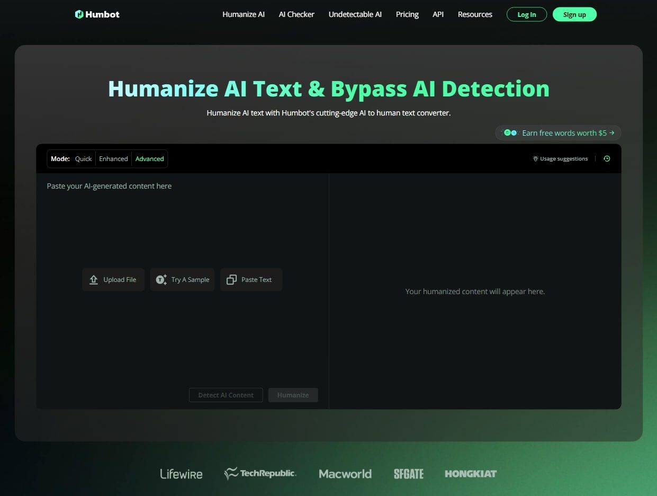Click the upload arrow icon

[x=94, y=280]
